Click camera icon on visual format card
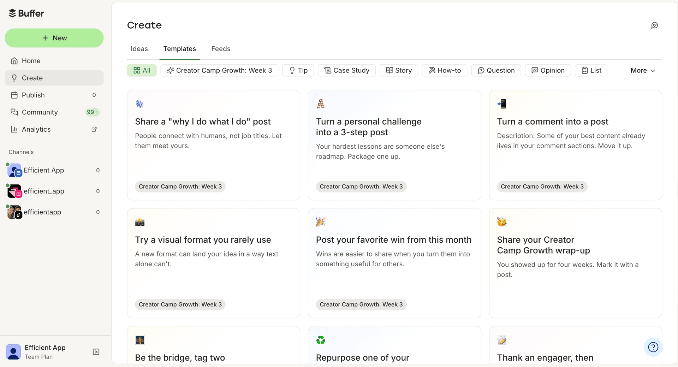 click(140, 222)
